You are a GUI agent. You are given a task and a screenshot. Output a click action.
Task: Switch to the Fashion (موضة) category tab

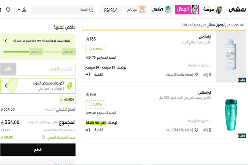[213, 9]
